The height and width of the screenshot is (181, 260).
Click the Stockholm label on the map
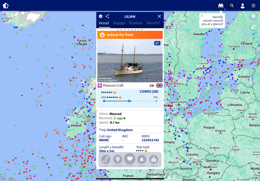click(x=206, y=68)
